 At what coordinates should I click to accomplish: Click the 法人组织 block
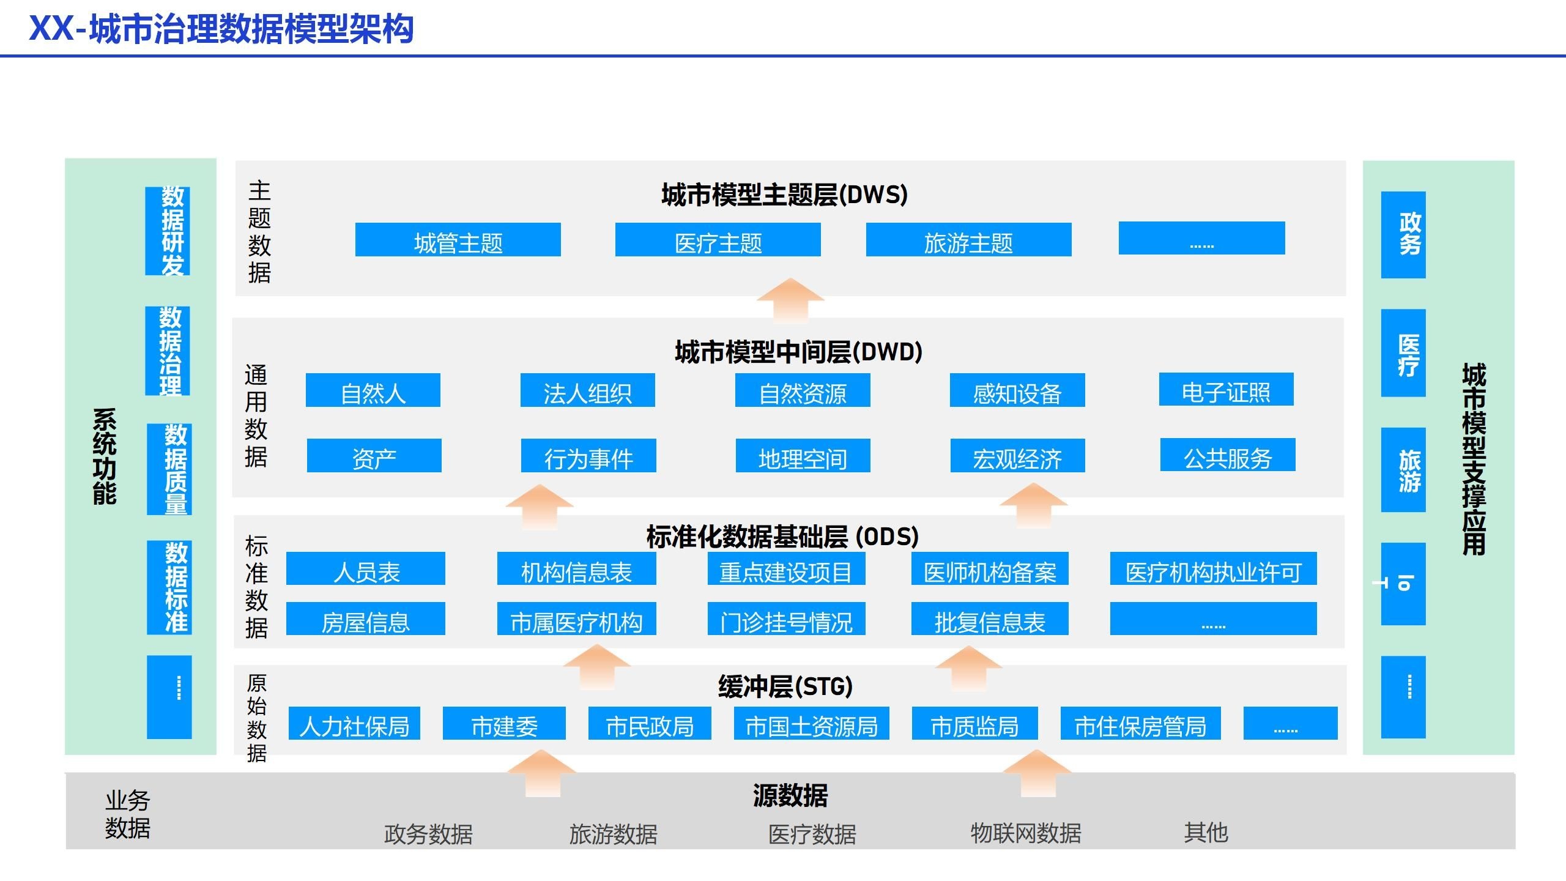coord(587,390)
